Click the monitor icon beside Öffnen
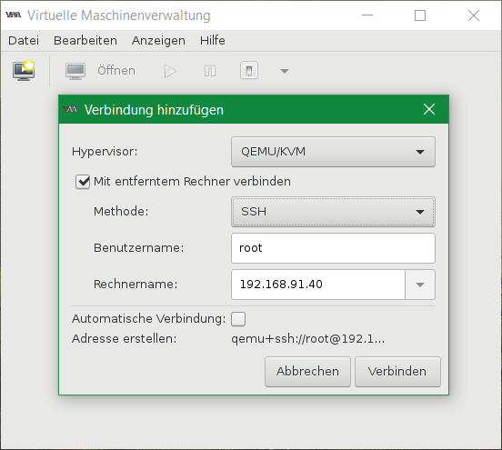The height and width of the screenshot is (450, 502). [x=75, y=71]
